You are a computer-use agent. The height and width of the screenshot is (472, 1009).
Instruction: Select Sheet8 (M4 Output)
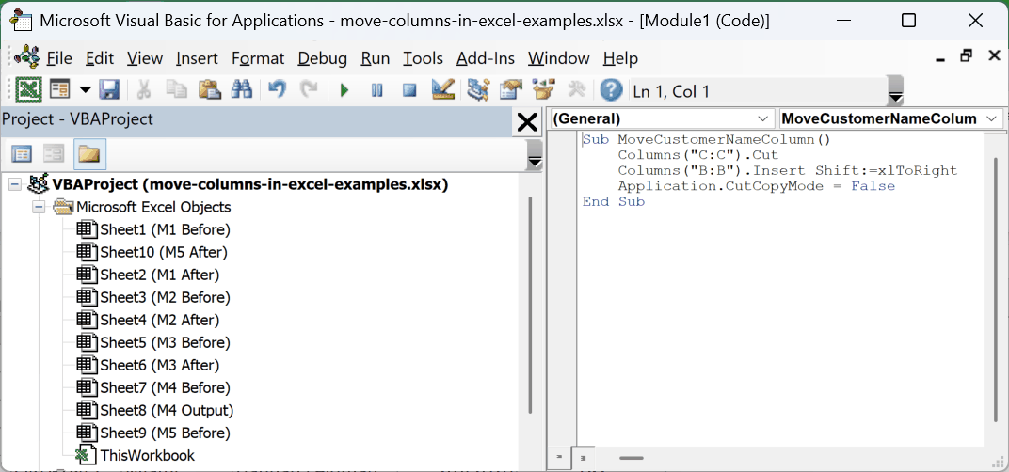tap(167, 410)
